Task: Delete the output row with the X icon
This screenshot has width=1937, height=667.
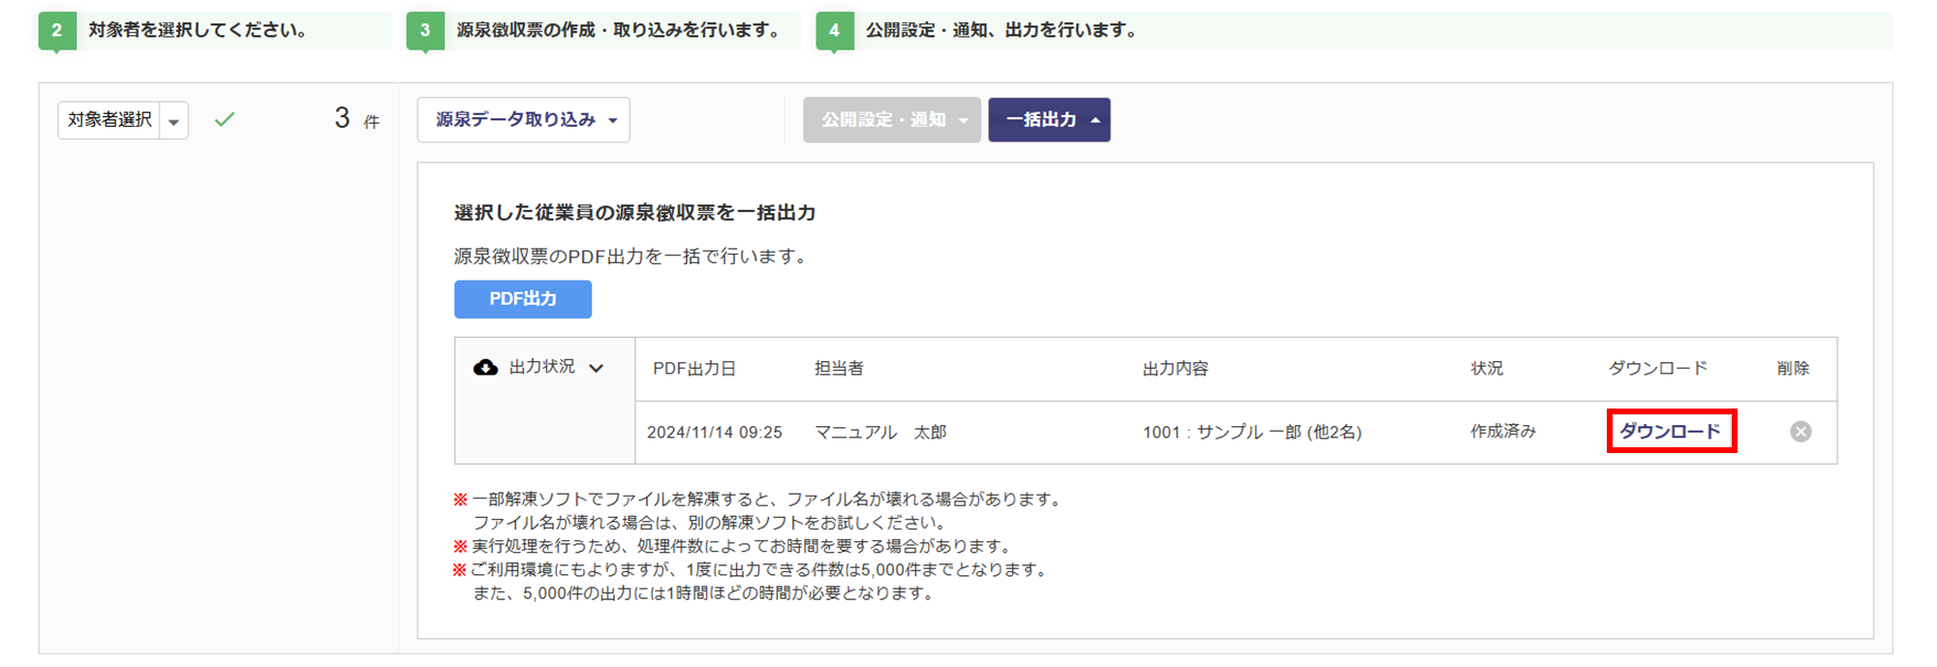Action: [x=1800, y=432]
